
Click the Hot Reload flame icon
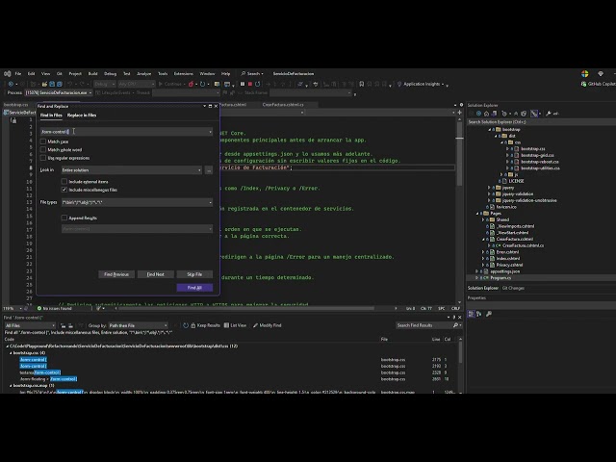191,84
